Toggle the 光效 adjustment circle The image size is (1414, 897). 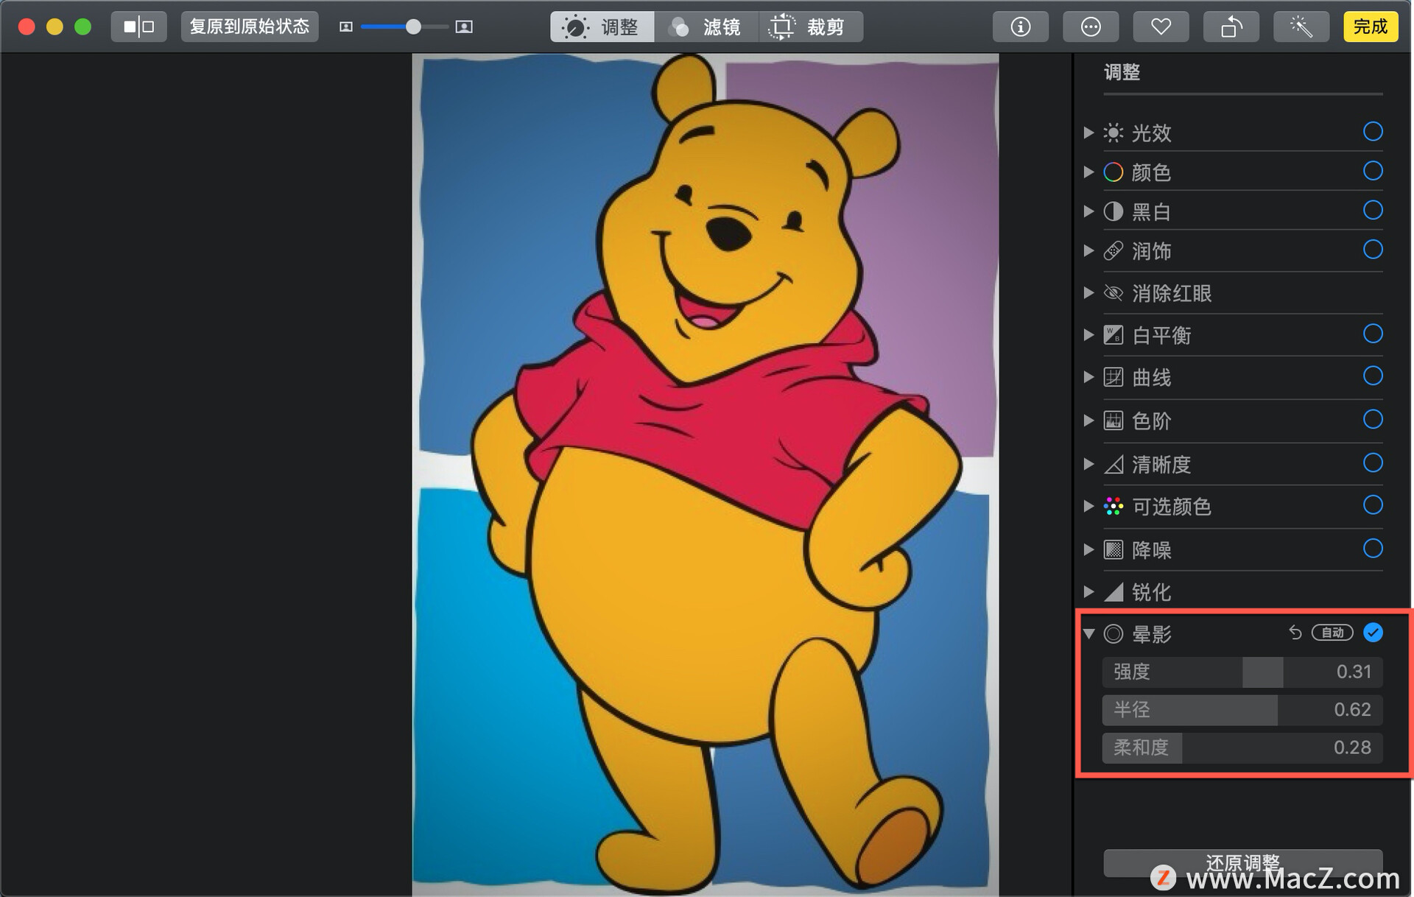pyautogui.click(x=1373, y=132)
